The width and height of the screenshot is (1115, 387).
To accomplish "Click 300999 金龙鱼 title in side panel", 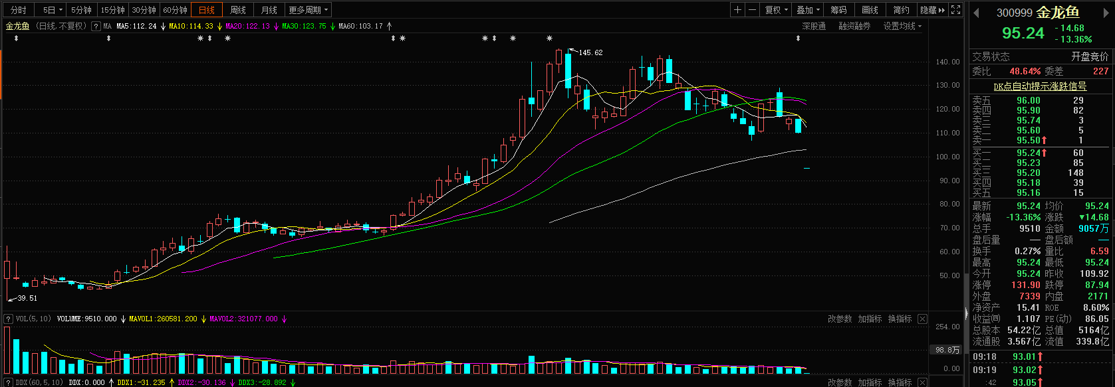I will pyautogui.click(x=1037, y=13).
